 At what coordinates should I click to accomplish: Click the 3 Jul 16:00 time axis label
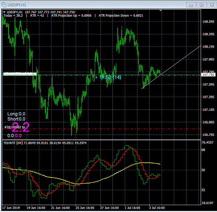pos(157,208)
